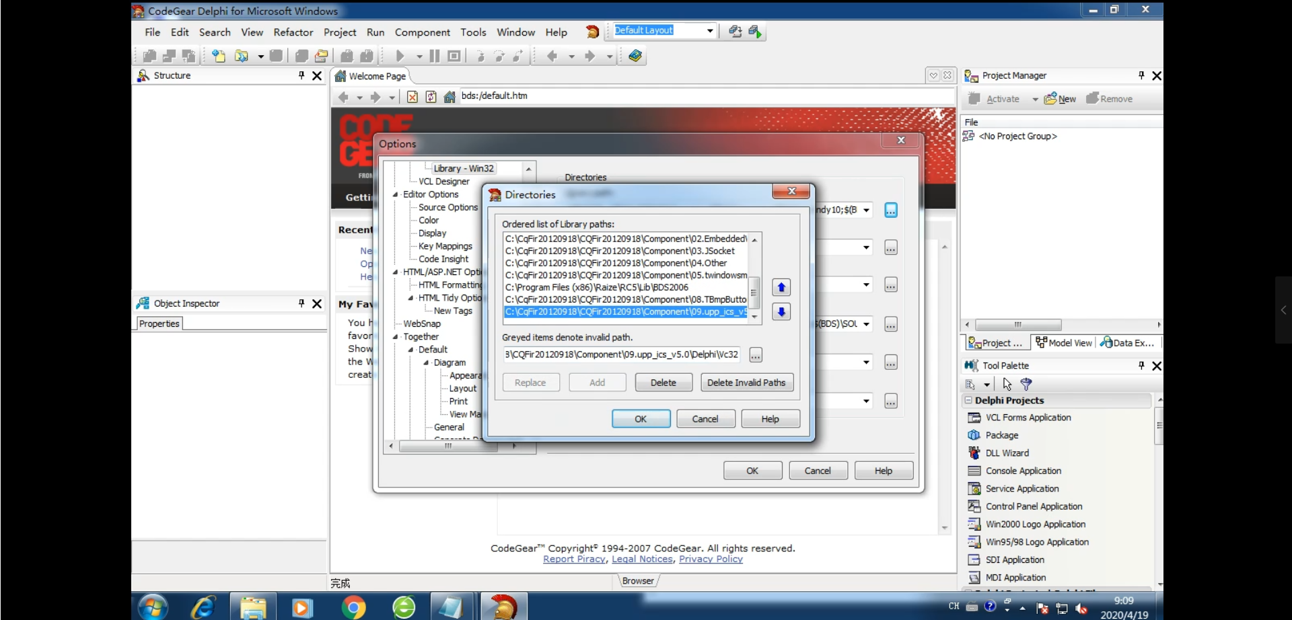
Task: Click the Options tree horizontal scrollbar thumb
Action: (x=448, y=446)
